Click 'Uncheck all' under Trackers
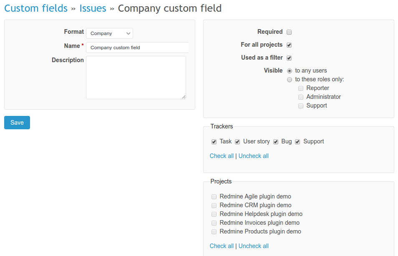The height and width of the screenshot is (256, 398). pos(253,156)
